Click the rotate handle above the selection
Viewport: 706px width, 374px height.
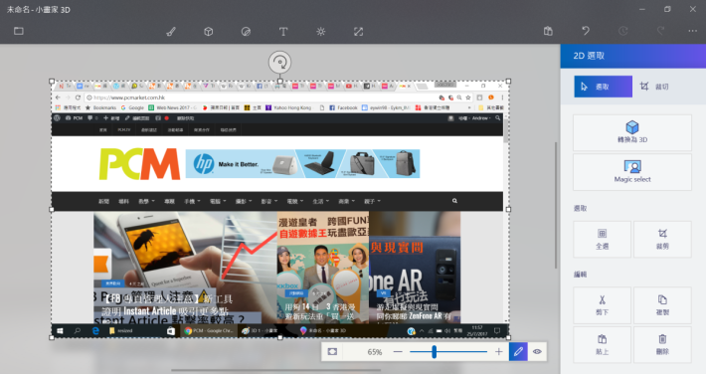click(x=279, y=63)
